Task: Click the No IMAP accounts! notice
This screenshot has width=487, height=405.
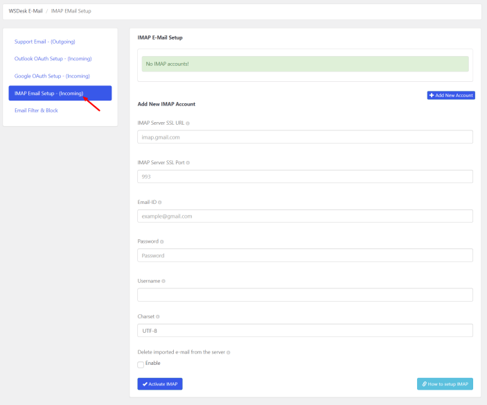Action: tap(305, 64)
